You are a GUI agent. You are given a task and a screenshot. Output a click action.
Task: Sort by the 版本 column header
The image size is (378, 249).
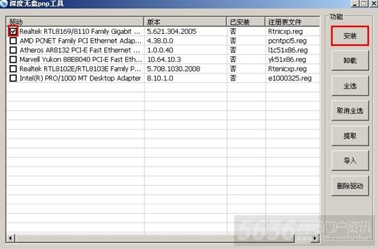click(x=185, y=22)
